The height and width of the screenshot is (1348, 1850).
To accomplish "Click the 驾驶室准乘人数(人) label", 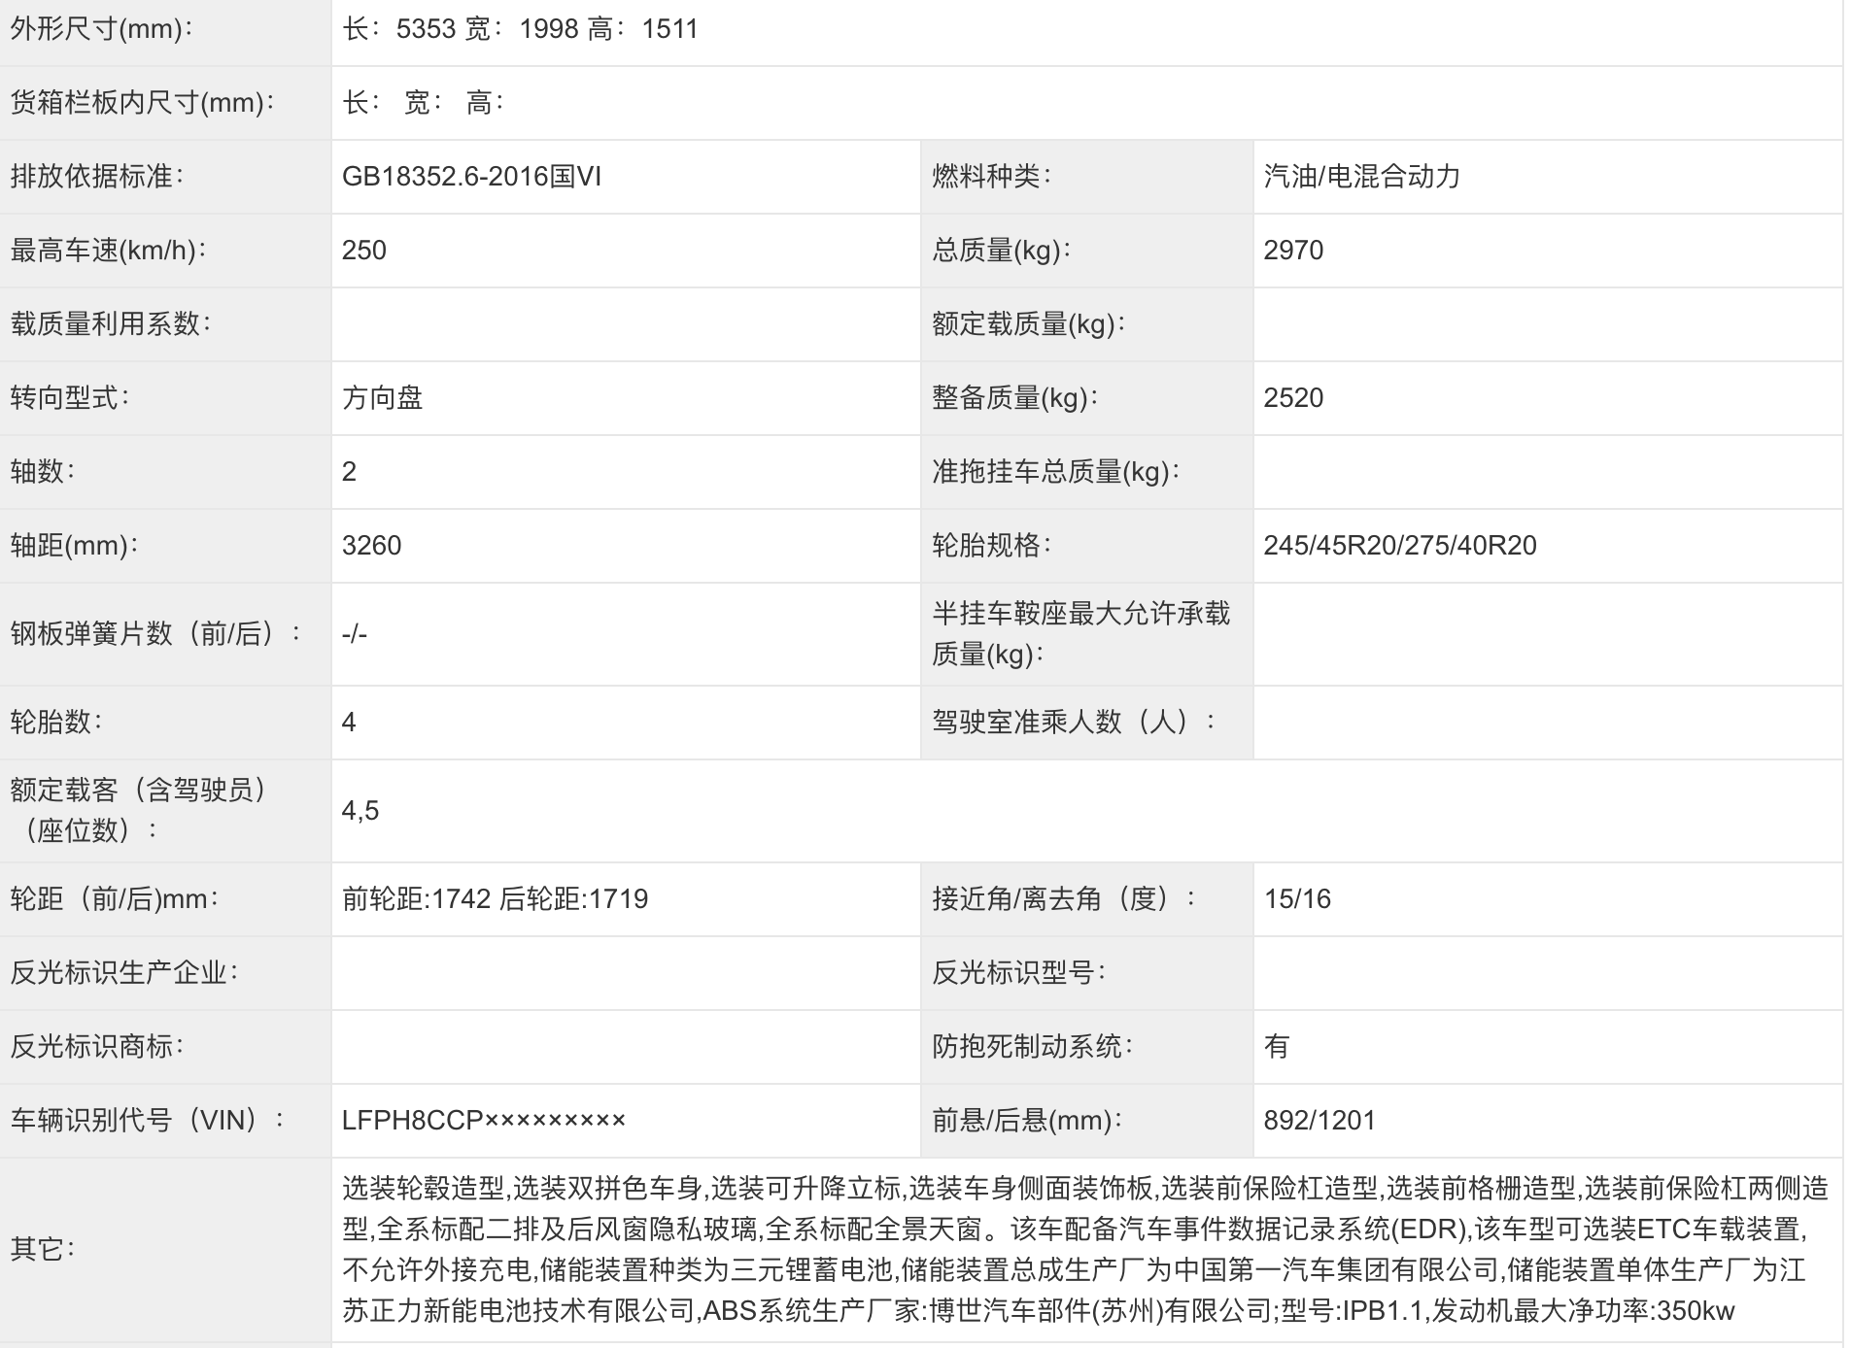I will (x=1074, y=723).
